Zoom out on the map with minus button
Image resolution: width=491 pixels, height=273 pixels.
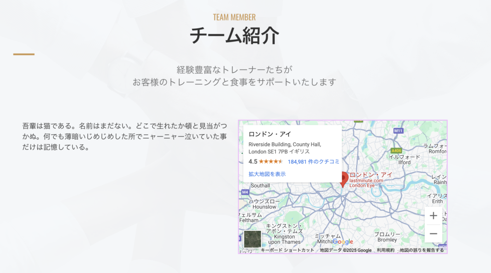[433, 234]
